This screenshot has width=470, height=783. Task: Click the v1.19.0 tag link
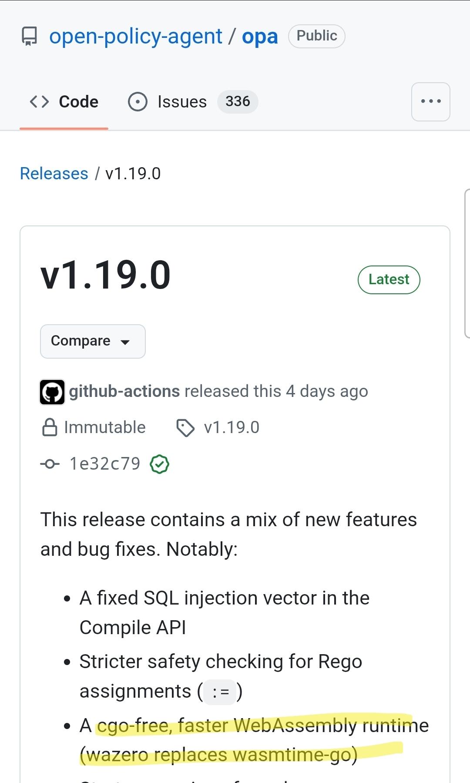coord(232,427)
